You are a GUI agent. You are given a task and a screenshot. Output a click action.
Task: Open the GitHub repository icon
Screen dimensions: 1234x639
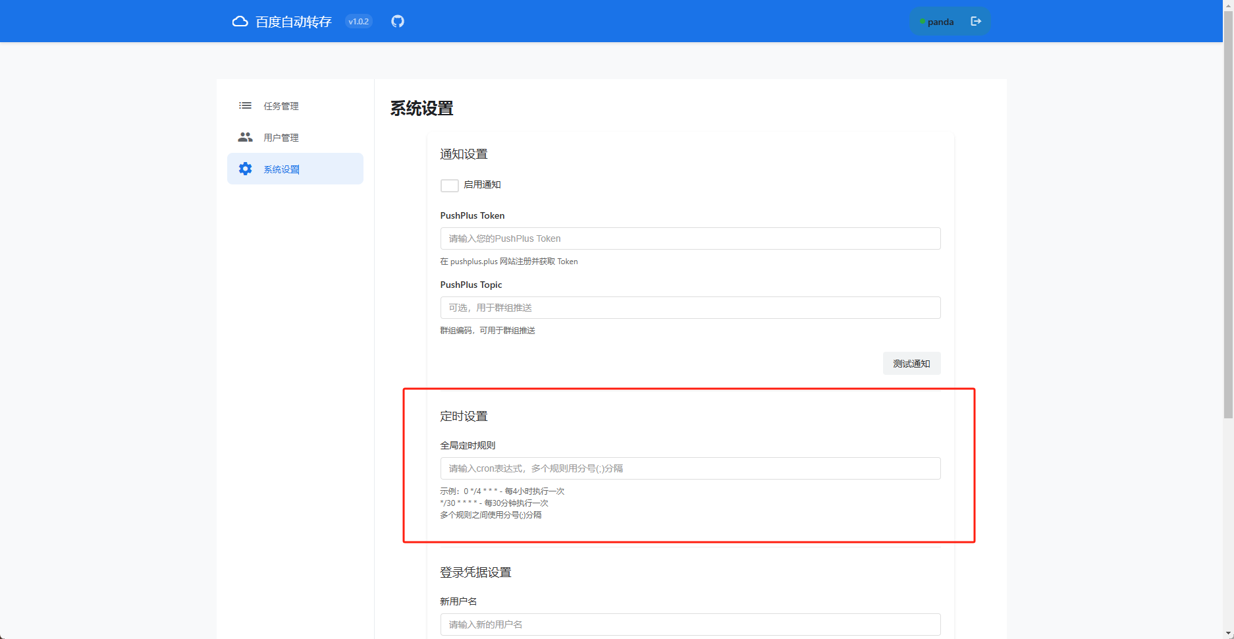click(398, 21)
